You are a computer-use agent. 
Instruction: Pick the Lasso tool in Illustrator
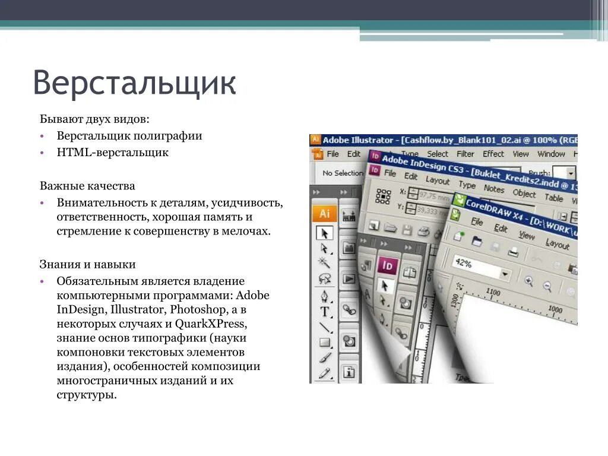(324, 278)
